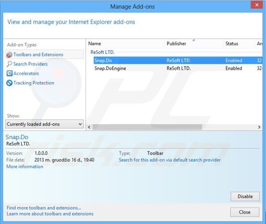The height and width of the screenshot is (224, 266).
Task: Open Tracking Protection add-on type
Action: 34,83
